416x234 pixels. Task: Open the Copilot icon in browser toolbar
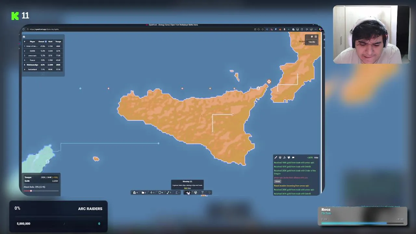[x=320, y=29]
